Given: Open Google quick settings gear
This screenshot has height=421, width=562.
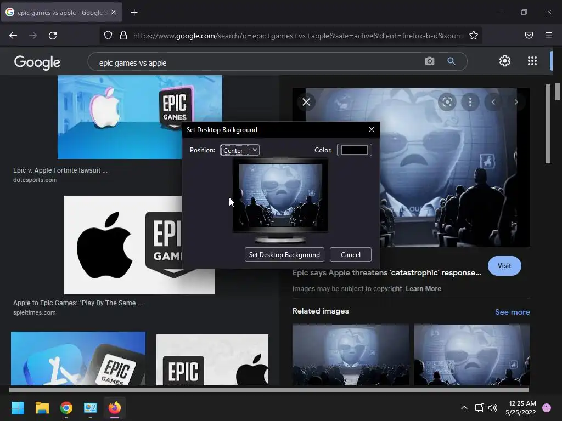Looking at the screenshot, I should pyautogui.click(x=505, y=61).
